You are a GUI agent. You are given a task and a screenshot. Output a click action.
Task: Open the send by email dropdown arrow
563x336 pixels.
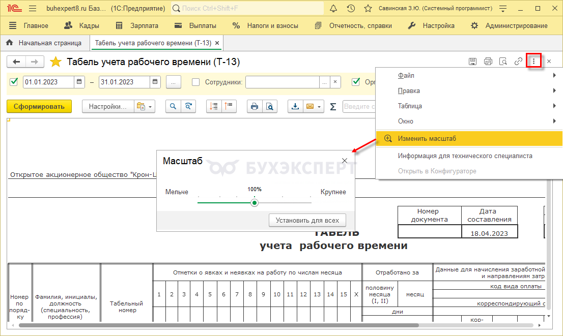(319, 107)
